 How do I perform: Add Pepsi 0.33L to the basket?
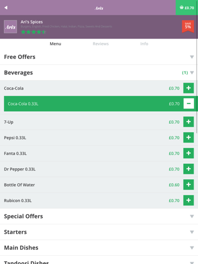[189, 137]
